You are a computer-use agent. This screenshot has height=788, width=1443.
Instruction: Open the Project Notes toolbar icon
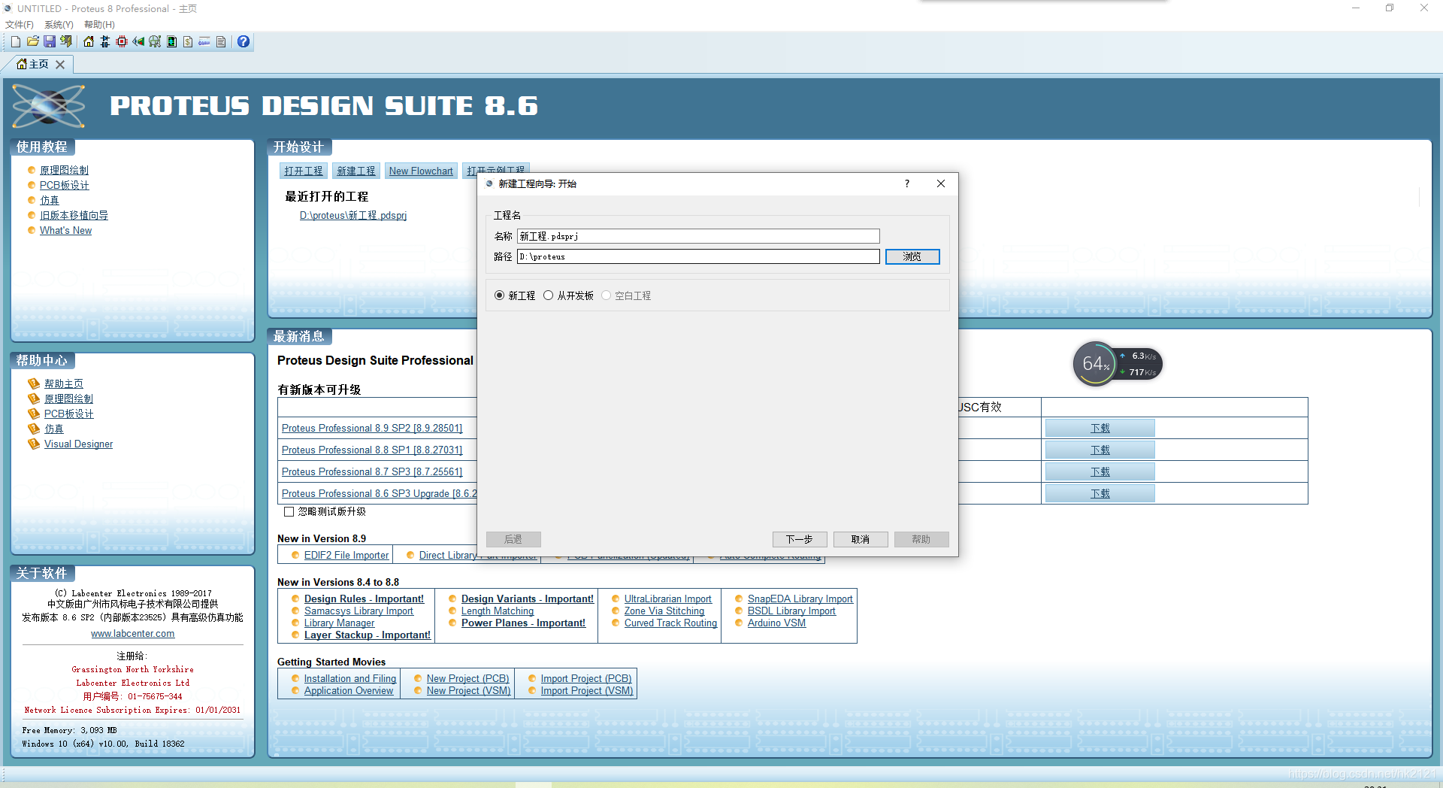point(221,41)
